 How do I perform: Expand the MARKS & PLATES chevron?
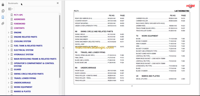click(x=9, y=92)
